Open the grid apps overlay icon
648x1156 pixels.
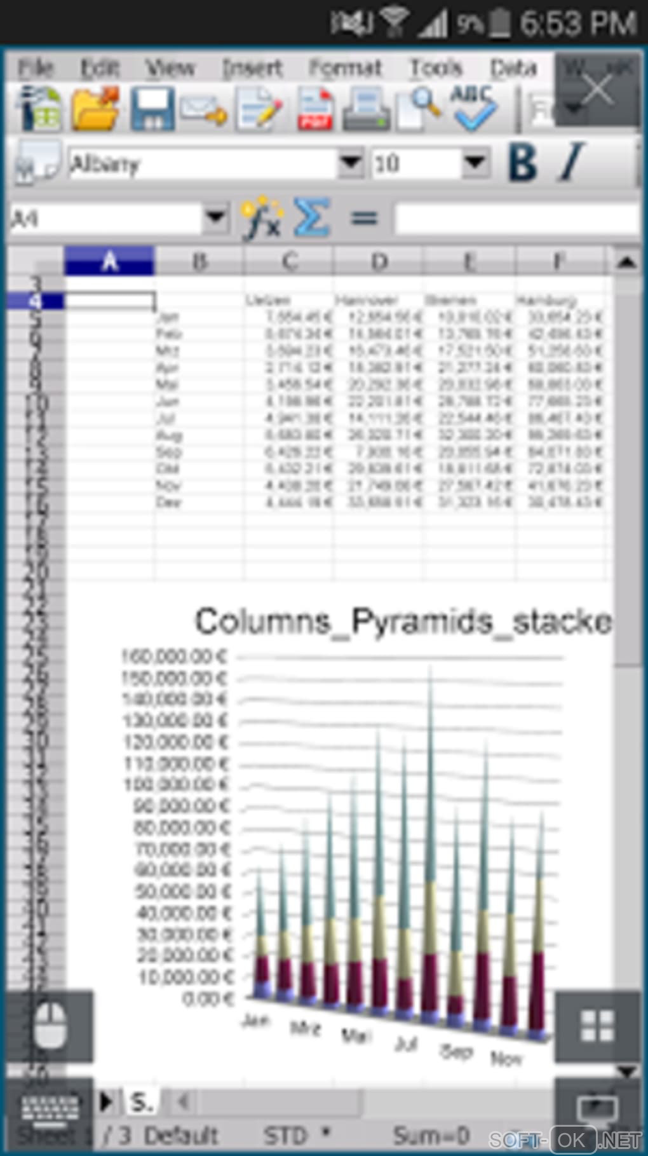[597, 1026]
